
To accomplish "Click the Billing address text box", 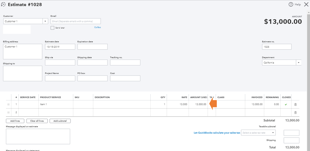I will click(23, 51).
